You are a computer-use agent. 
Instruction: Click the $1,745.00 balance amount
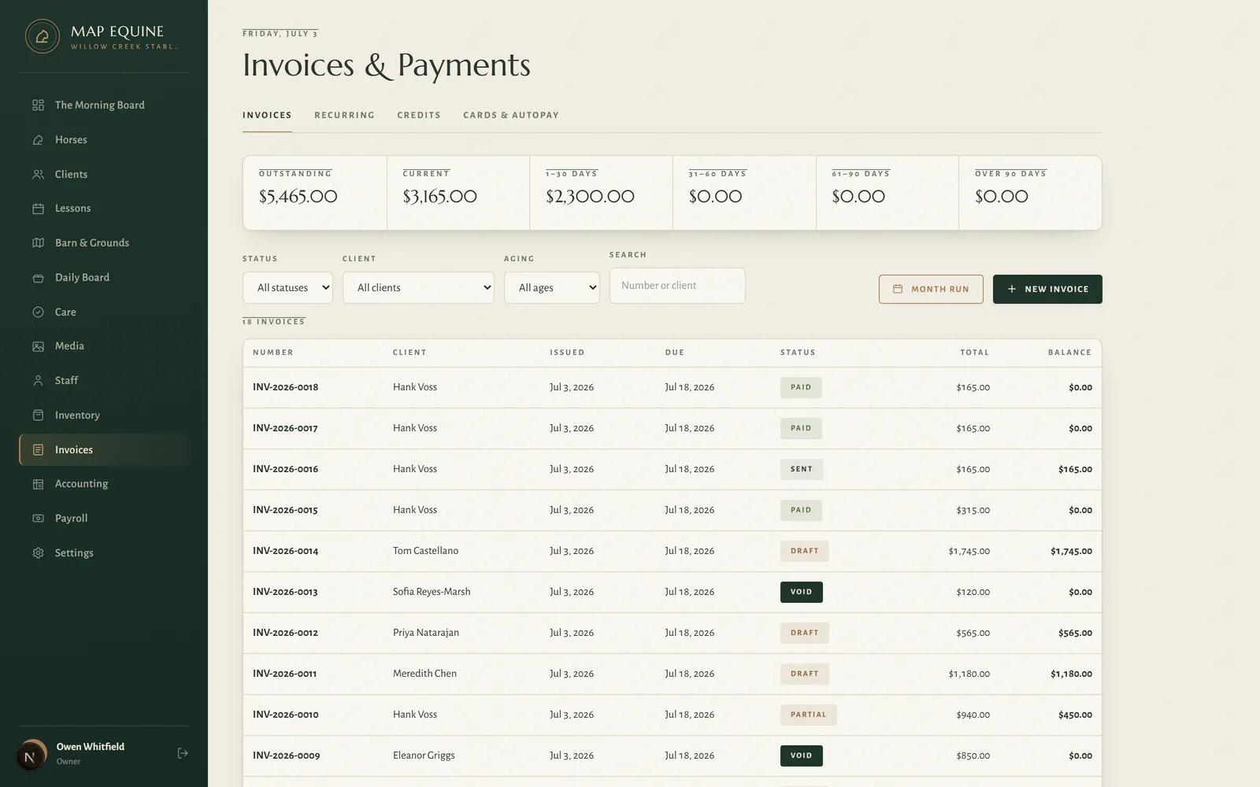point(1071,551)
